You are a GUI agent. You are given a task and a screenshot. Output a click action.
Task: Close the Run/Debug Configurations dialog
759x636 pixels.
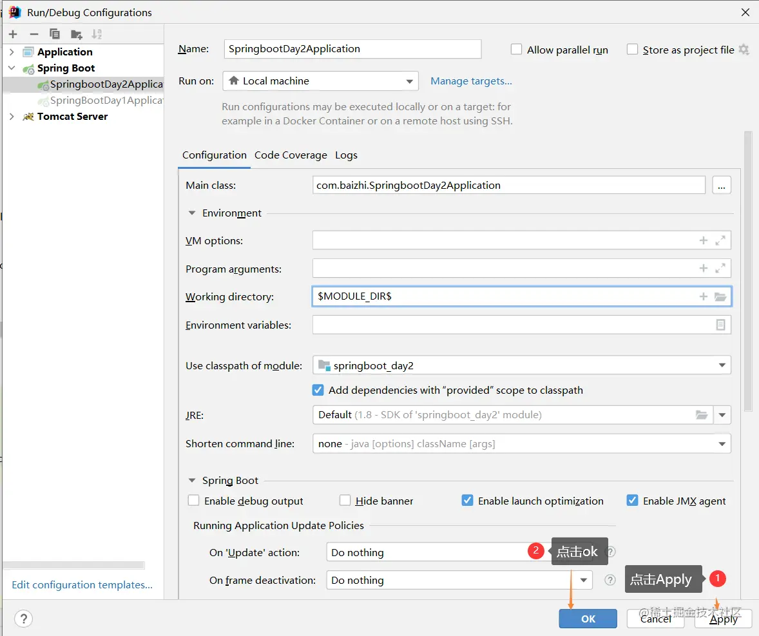click(x=745, y=12)
